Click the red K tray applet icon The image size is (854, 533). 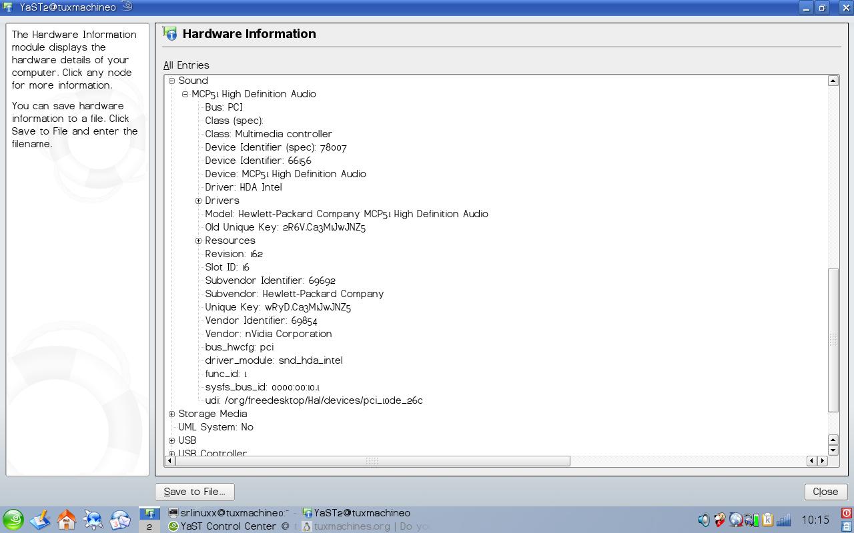(720, 520)
